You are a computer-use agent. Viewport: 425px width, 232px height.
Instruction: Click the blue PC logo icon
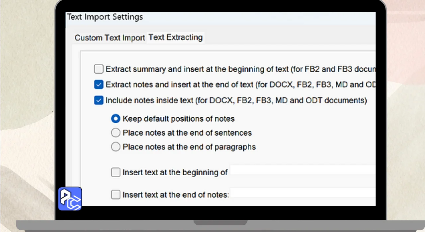[x=70, y=199]
